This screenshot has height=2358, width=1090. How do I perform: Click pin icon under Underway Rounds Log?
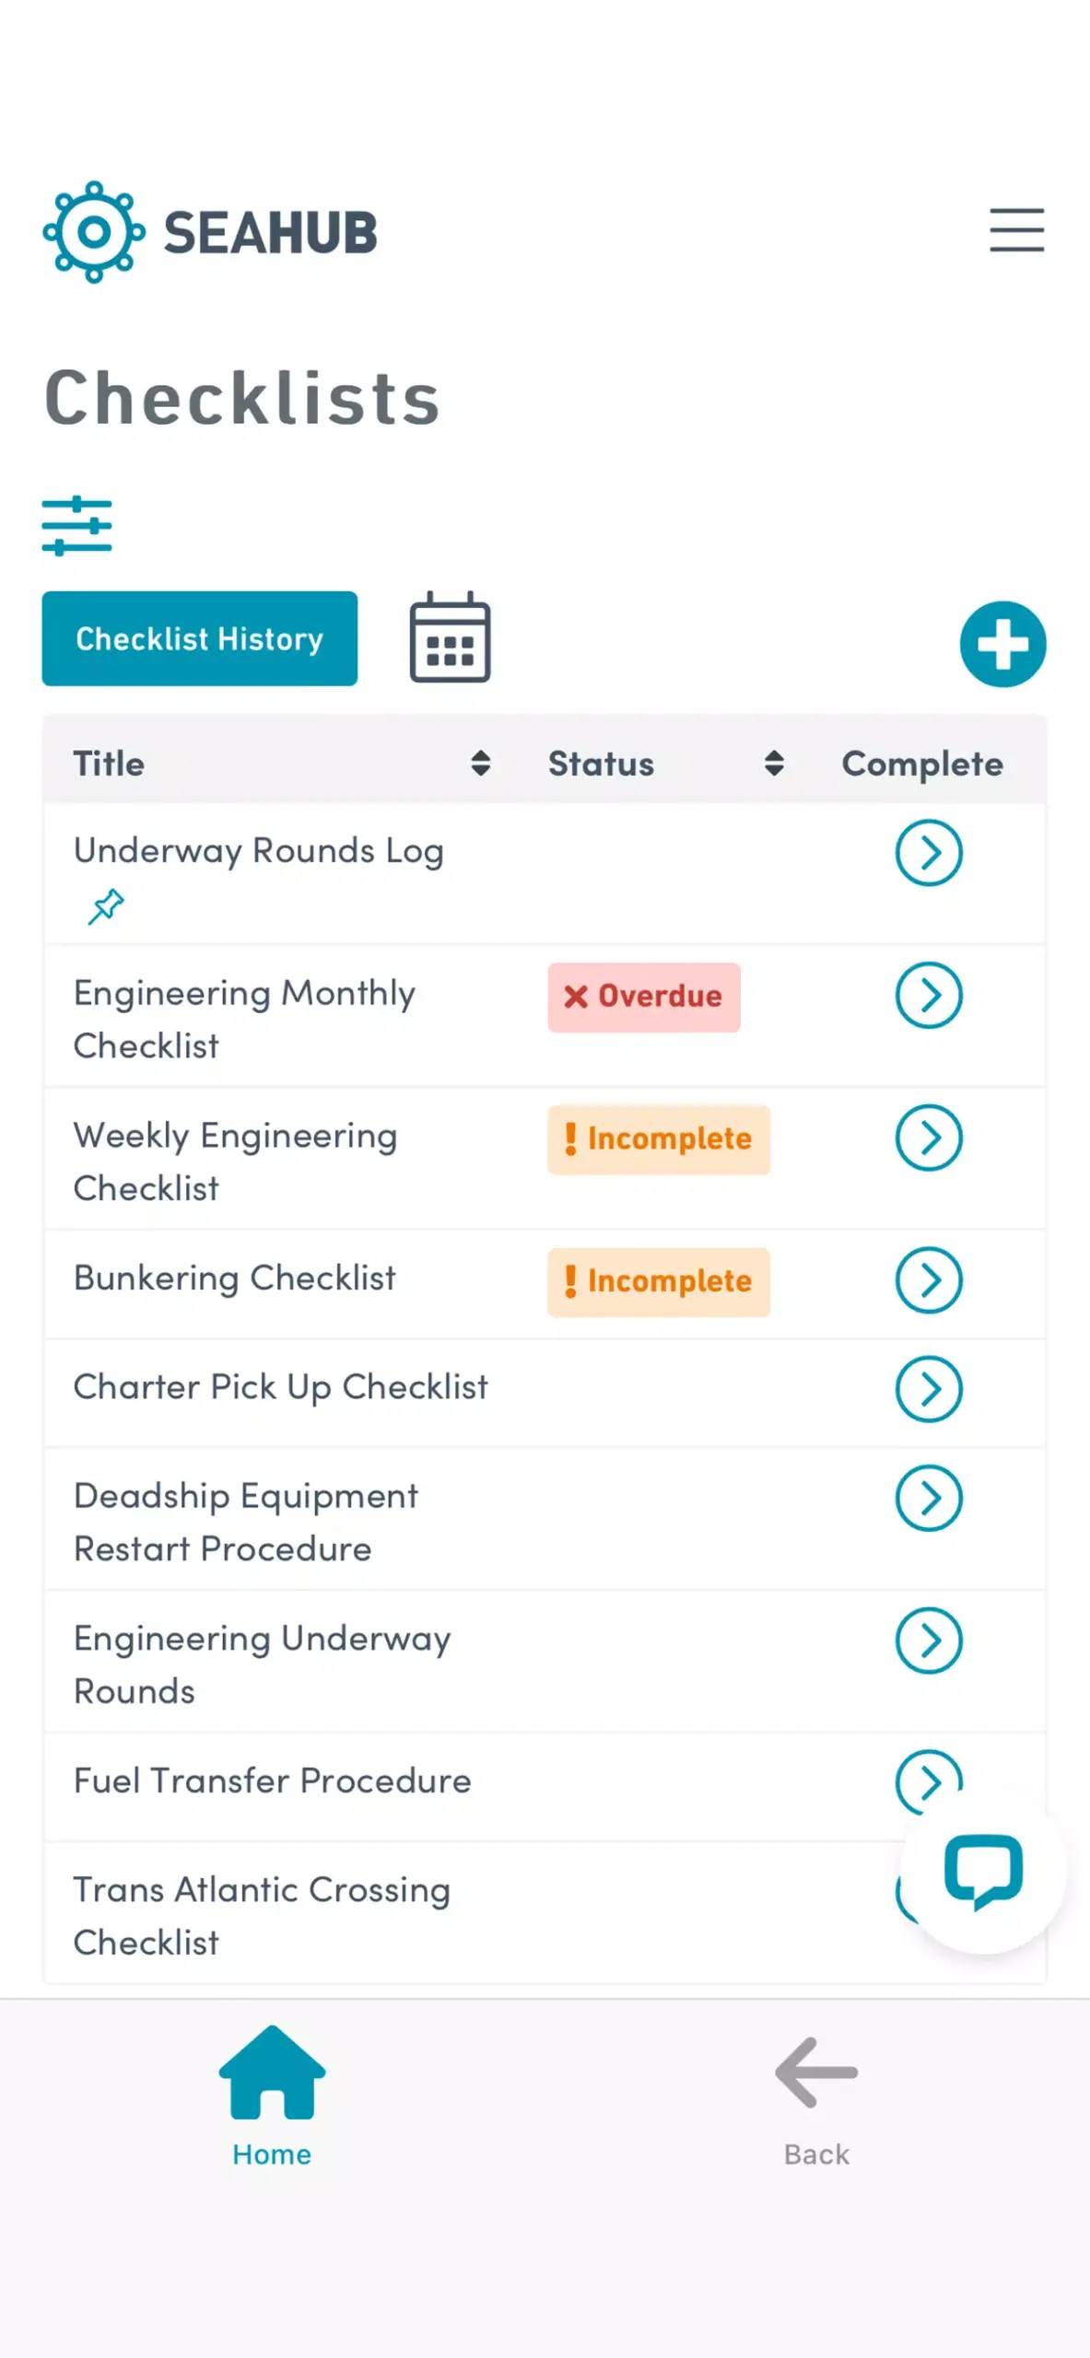click(106, 906)
